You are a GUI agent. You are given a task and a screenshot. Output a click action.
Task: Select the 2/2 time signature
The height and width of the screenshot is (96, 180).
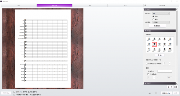point(154,39)
